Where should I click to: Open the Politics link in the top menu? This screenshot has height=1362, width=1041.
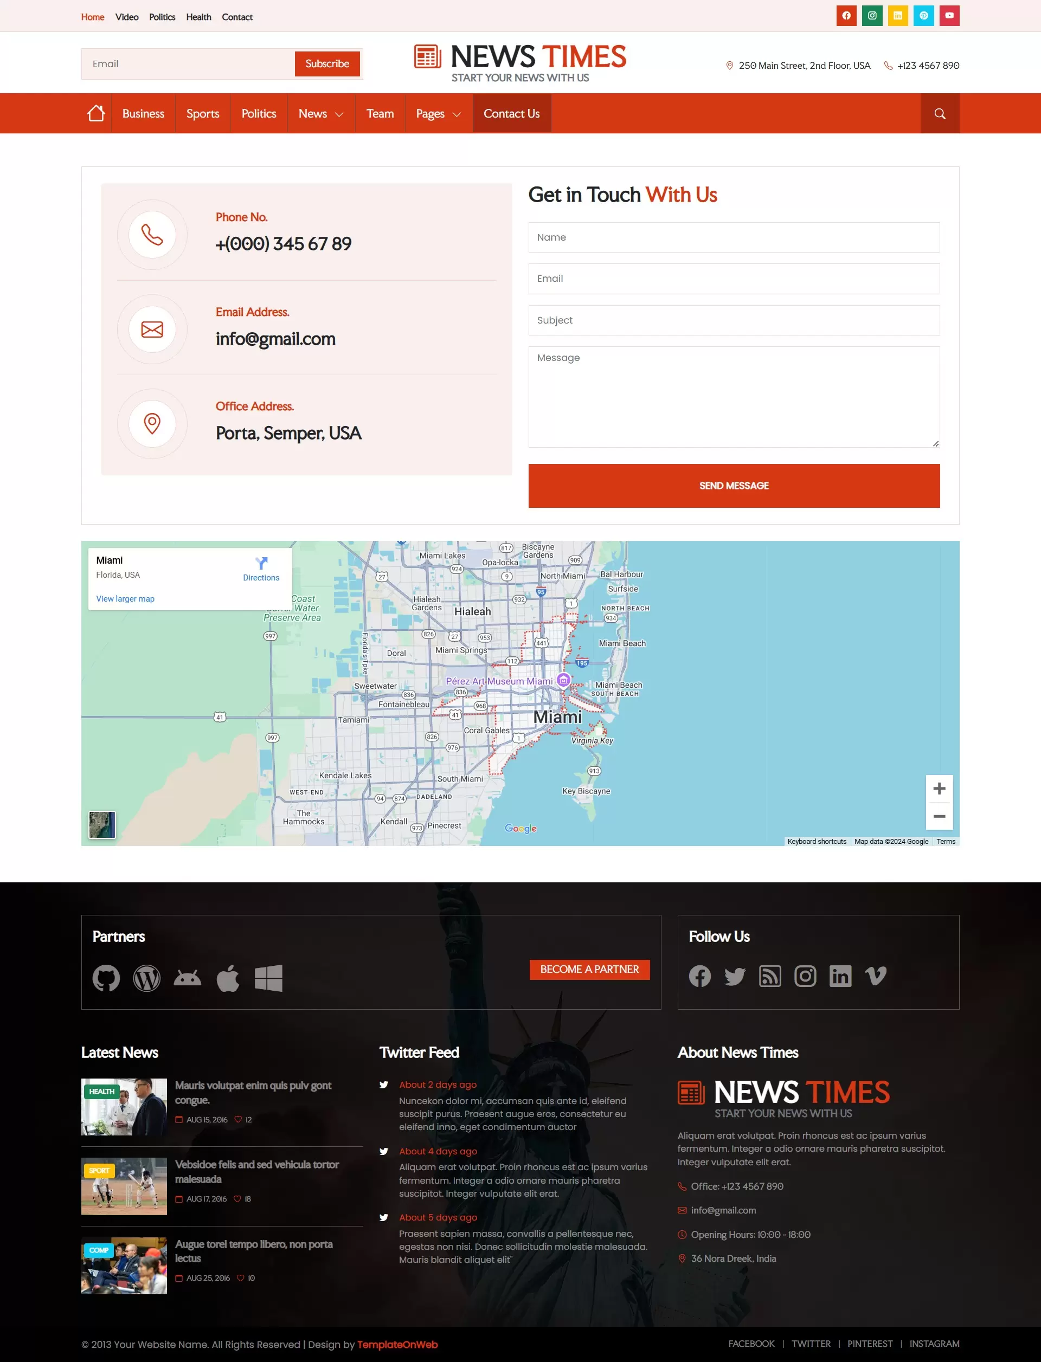point(162,17)
